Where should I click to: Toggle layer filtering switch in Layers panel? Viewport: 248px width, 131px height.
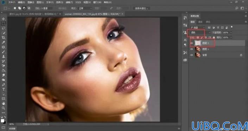(232, 27)
